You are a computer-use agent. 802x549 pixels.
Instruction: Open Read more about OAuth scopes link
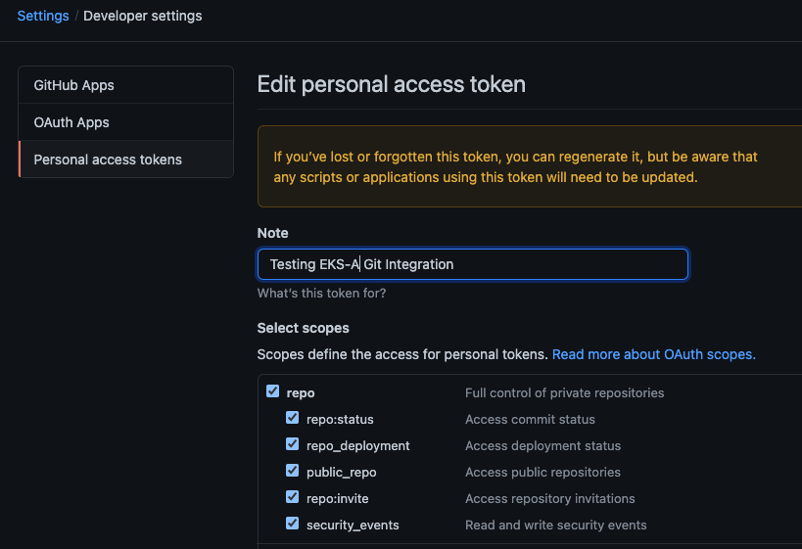[653, 354]
